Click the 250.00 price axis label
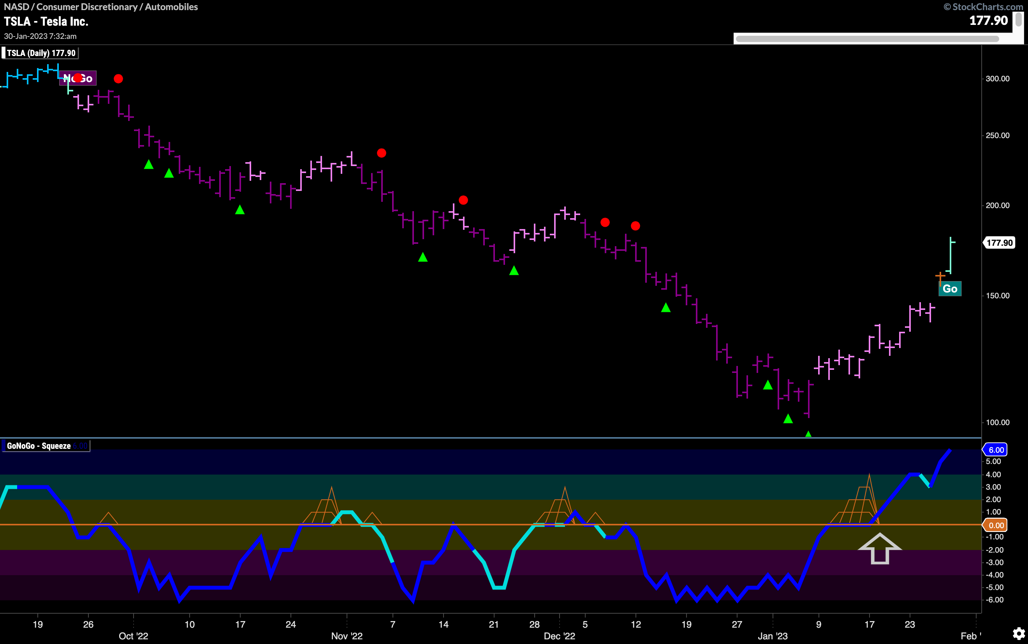Screen dimensions: 1028x644 [997, 135]
